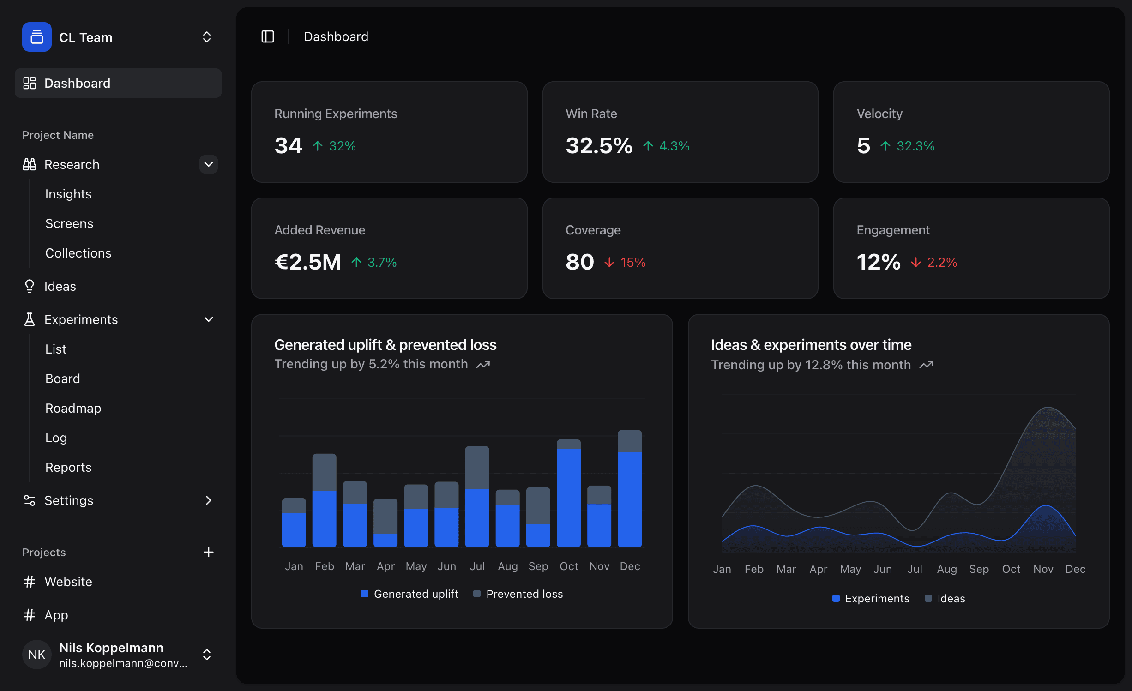Select the Added Revenue €2.5M value

tap(307, 262)
